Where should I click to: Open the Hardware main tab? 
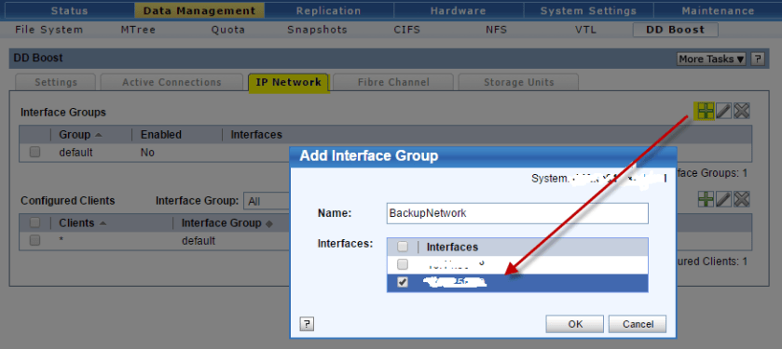458,10
